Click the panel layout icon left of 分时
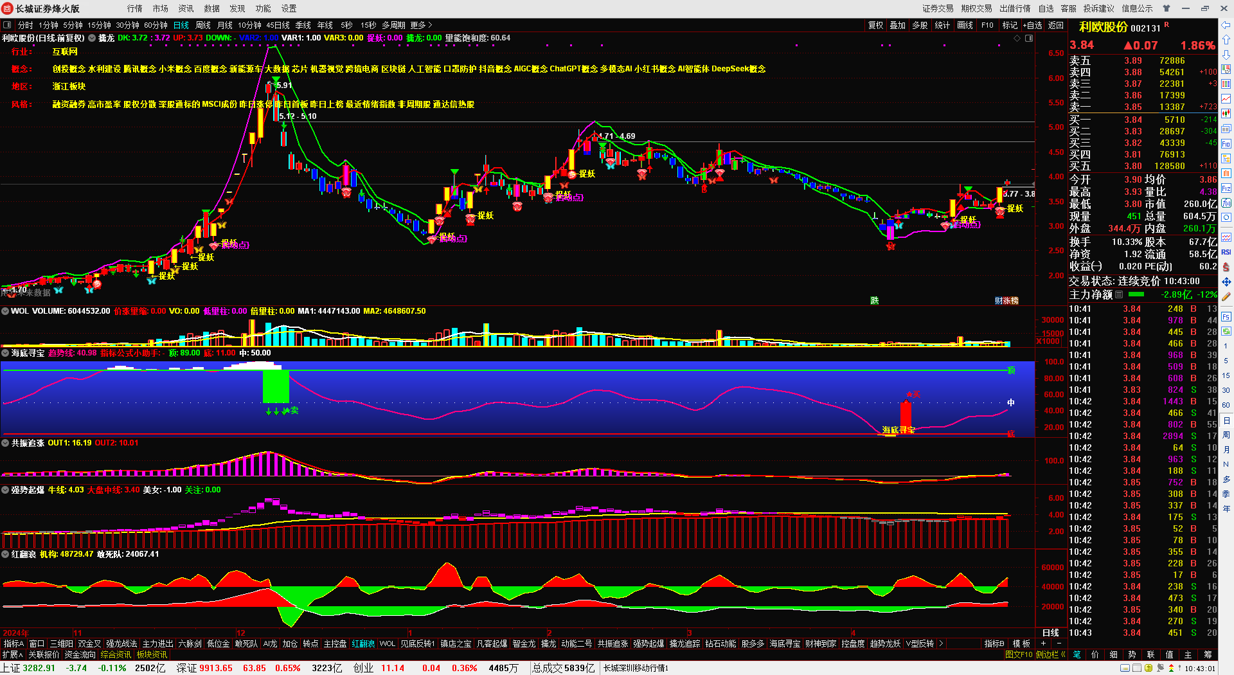1234x675 pixels. [7, 25]
